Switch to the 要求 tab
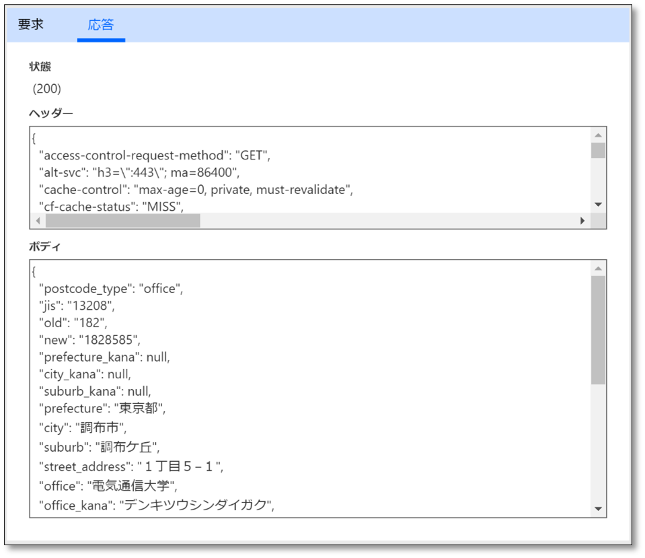 [31, 24]
